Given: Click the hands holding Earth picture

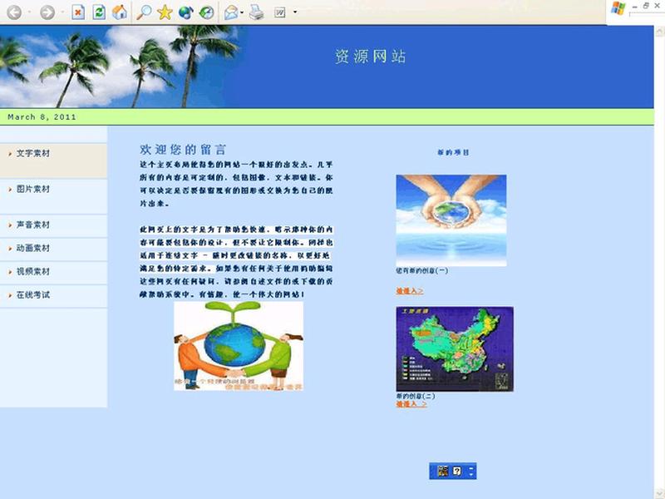Looking at the screenshot, I should [x=451, y=220].
